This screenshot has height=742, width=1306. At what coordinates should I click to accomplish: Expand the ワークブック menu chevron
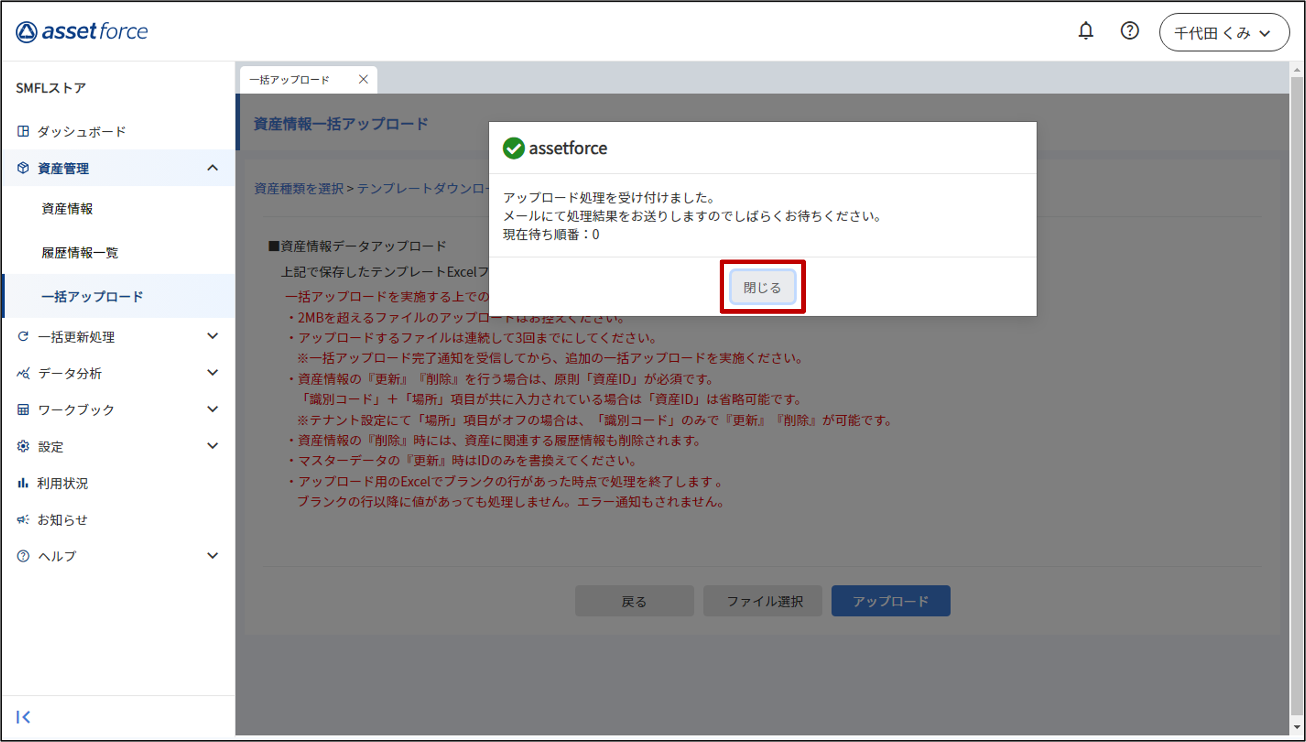212,409
